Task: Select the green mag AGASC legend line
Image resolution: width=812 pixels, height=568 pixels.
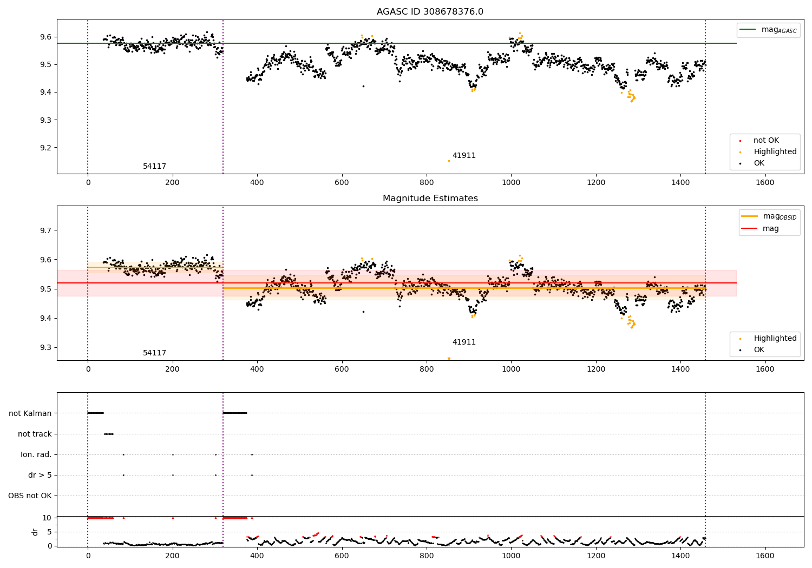Action: pyautogui.click(x=748, y=30)
